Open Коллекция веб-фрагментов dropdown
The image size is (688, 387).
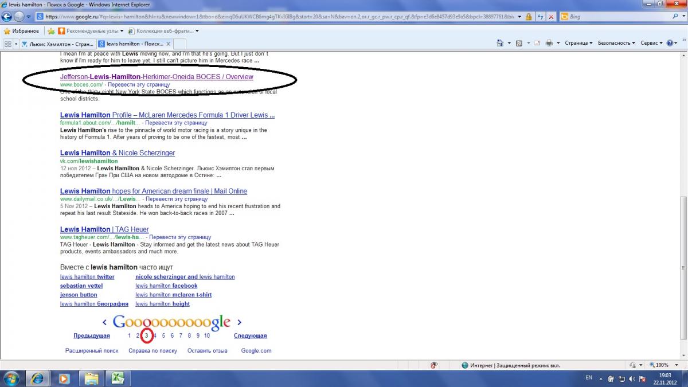(197, 31)
